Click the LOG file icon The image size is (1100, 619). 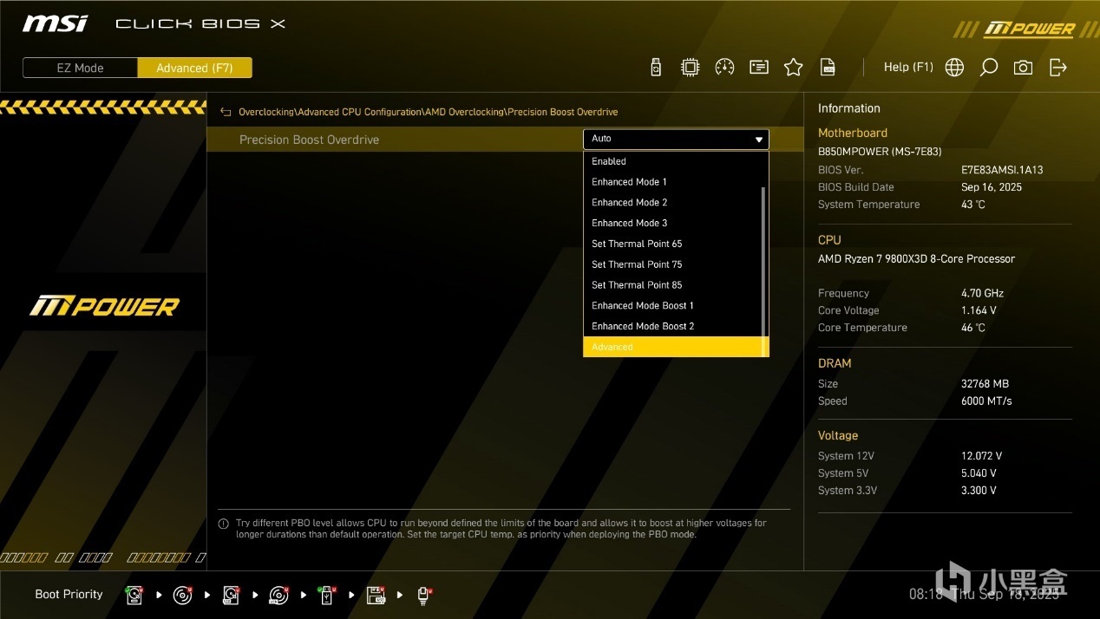coord(828,67)
